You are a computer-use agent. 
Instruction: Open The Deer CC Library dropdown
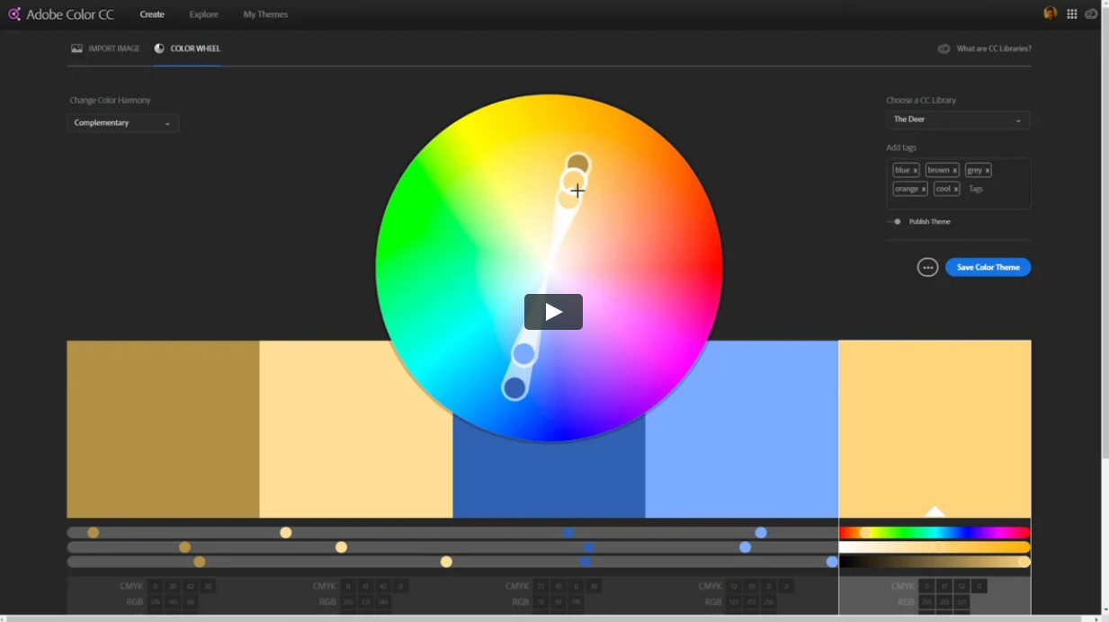(x=957, y=120)
